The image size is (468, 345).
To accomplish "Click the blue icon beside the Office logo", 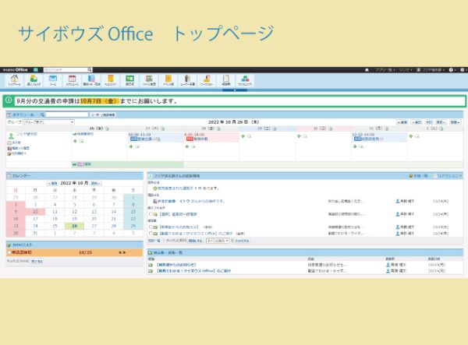I will (x=36, y=70).
